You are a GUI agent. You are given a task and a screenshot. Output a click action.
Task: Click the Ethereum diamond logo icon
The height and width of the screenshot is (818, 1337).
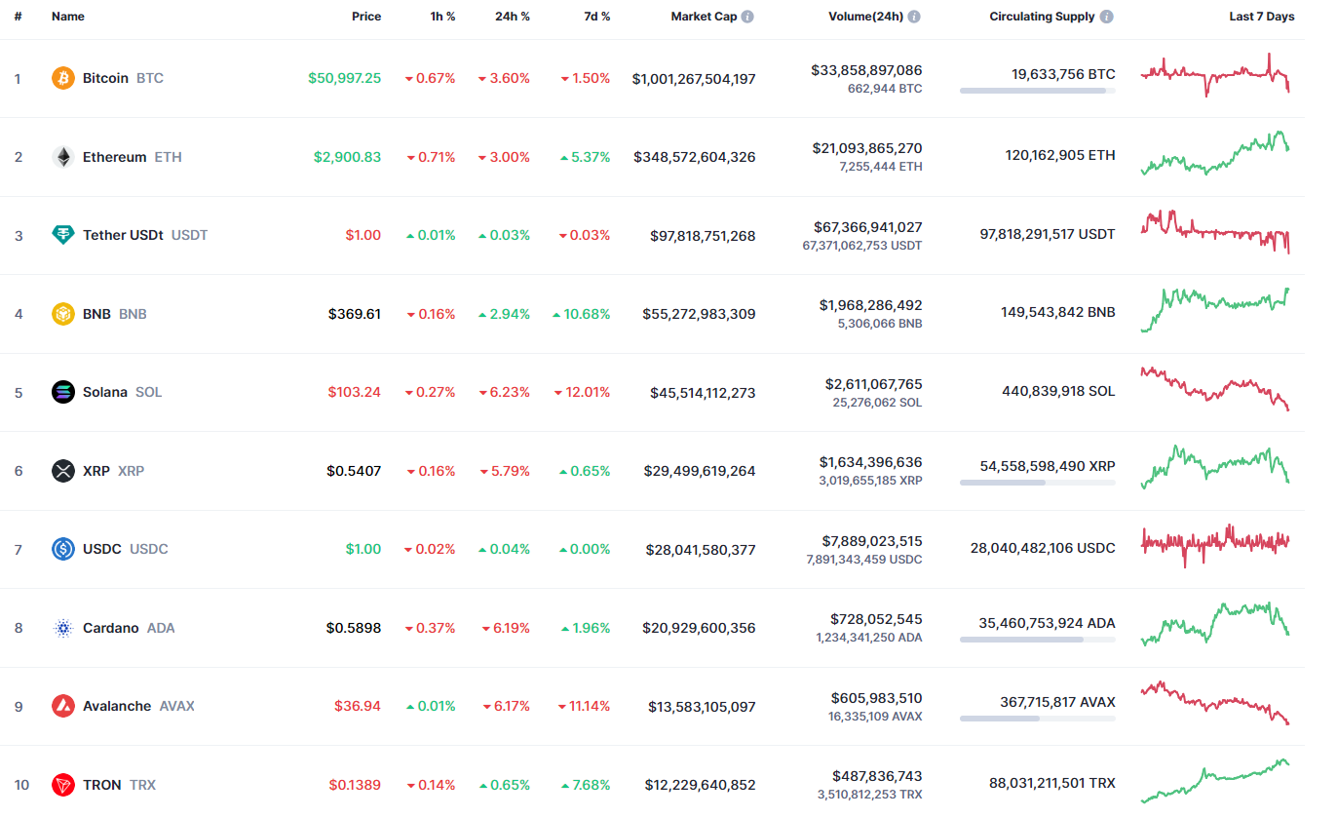(63, 157)
